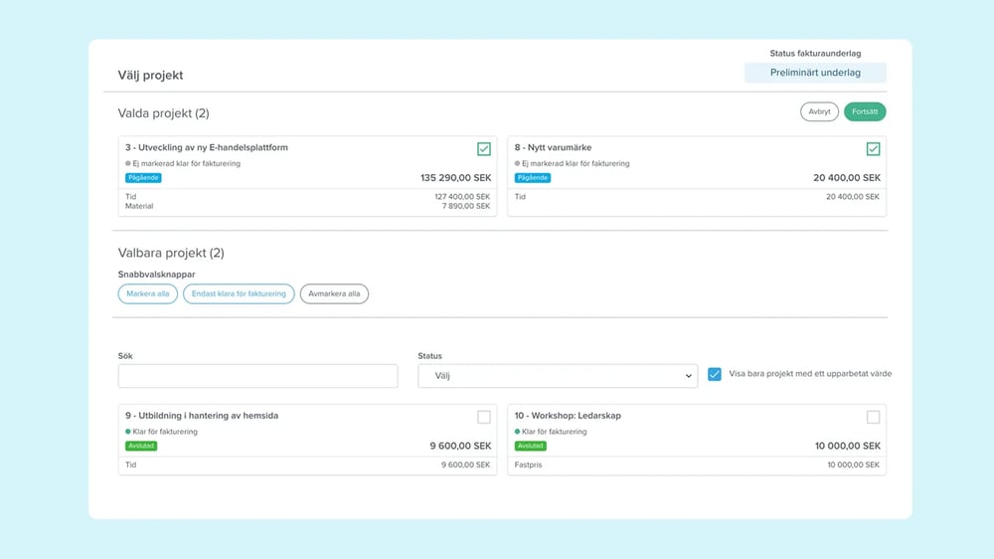Click Markera alla quick-select button

[148, 294]
